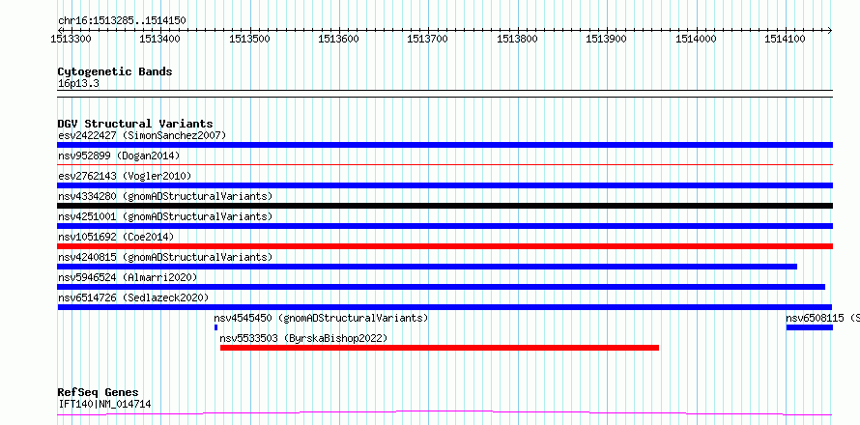Click the tiny blue marker of nsv4545450
This screenshot has width=860, height=425.
tap(216, 327)
